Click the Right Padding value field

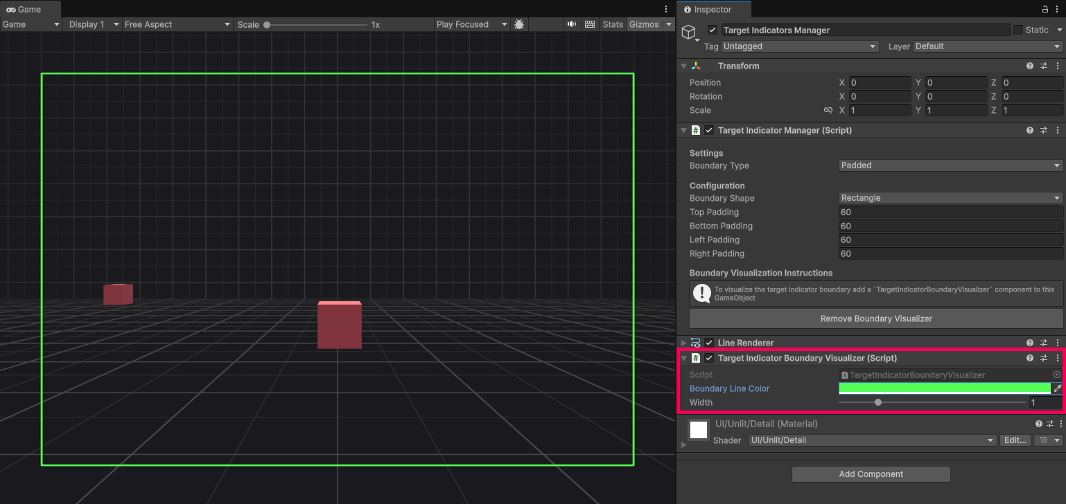951,253
